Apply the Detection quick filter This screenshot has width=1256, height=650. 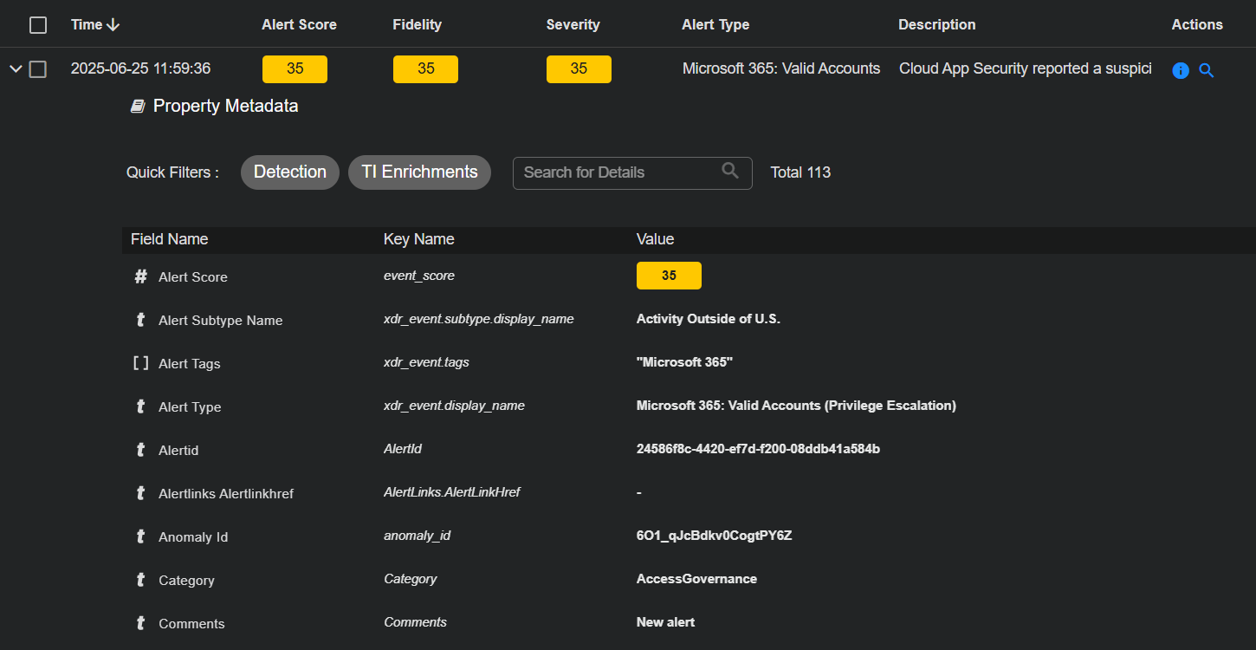(290, 172)
